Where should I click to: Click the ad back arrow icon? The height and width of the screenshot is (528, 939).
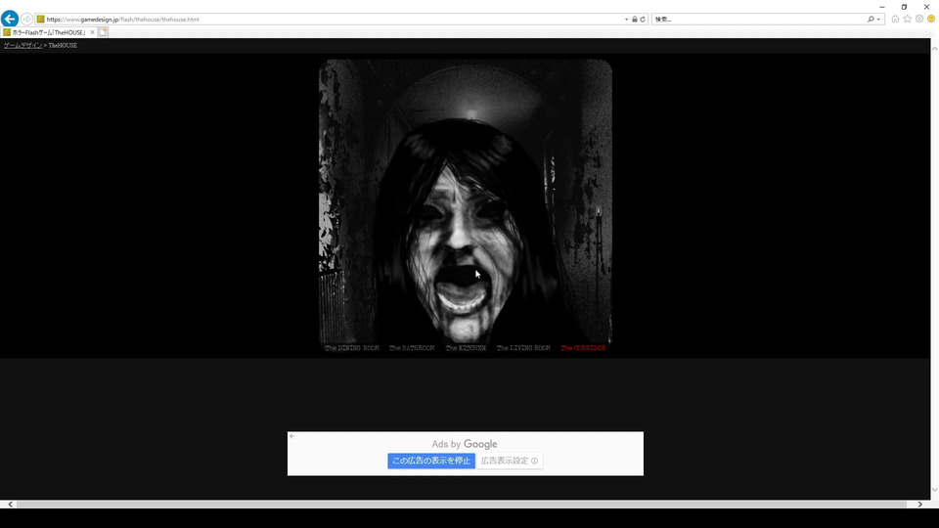point(292,436)
